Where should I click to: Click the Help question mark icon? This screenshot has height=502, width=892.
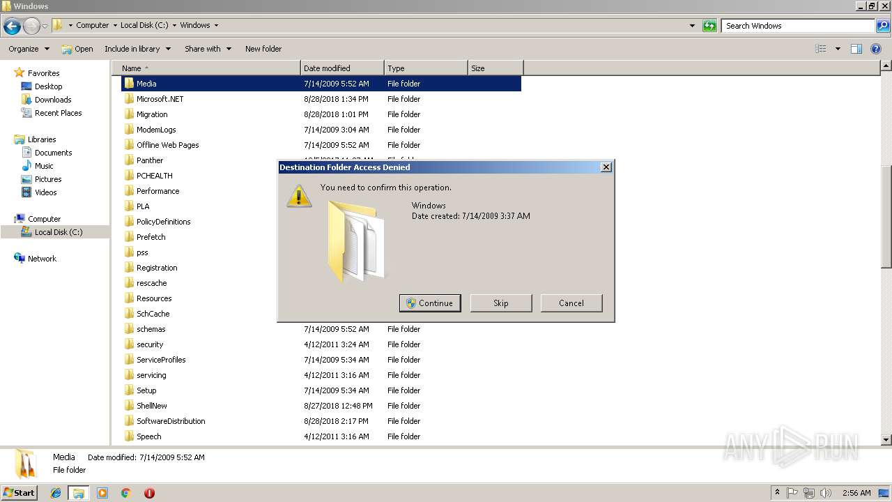877,49
